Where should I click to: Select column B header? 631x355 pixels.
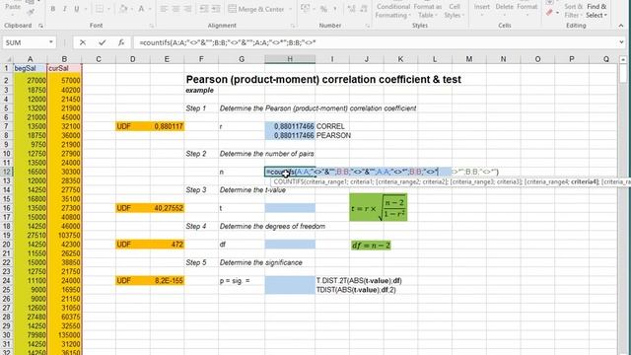point(64,59)
